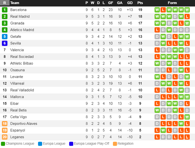Click the Europa League Play-Off legend label

tap(92, 144)
